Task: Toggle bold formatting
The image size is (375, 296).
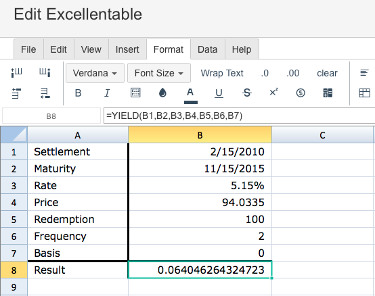Action: [x=79, y=93]
